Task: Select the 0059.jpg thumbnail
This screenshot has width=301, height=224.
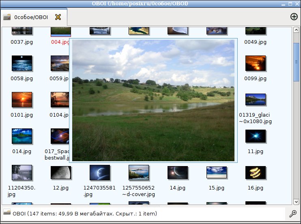Action: coord(60,63)
